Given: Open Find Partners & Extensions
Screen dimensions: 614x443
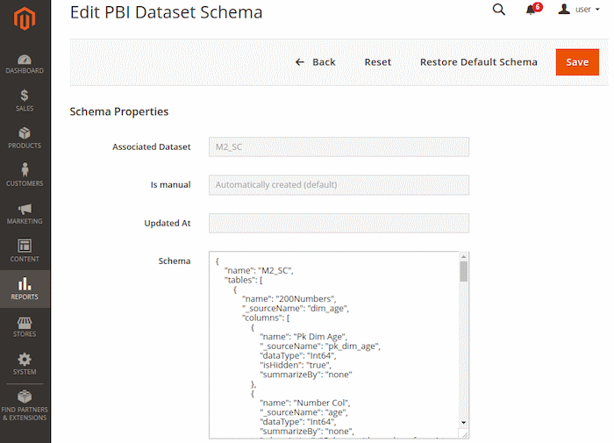Looking at the screenshot, I should click(x=25, y=406).
